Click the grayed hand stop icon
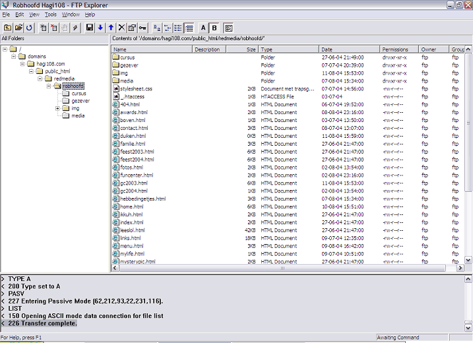Image resolution: width=473 pixels, height=343 pixels. 65,28
